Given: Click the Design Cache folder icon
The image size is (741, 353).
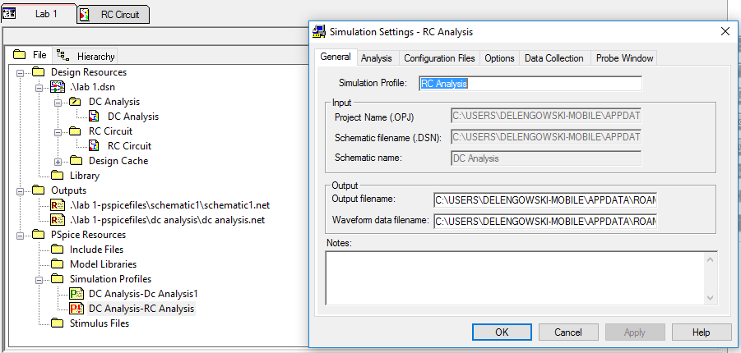Looking at the screenshot, I should coord(75,161).
